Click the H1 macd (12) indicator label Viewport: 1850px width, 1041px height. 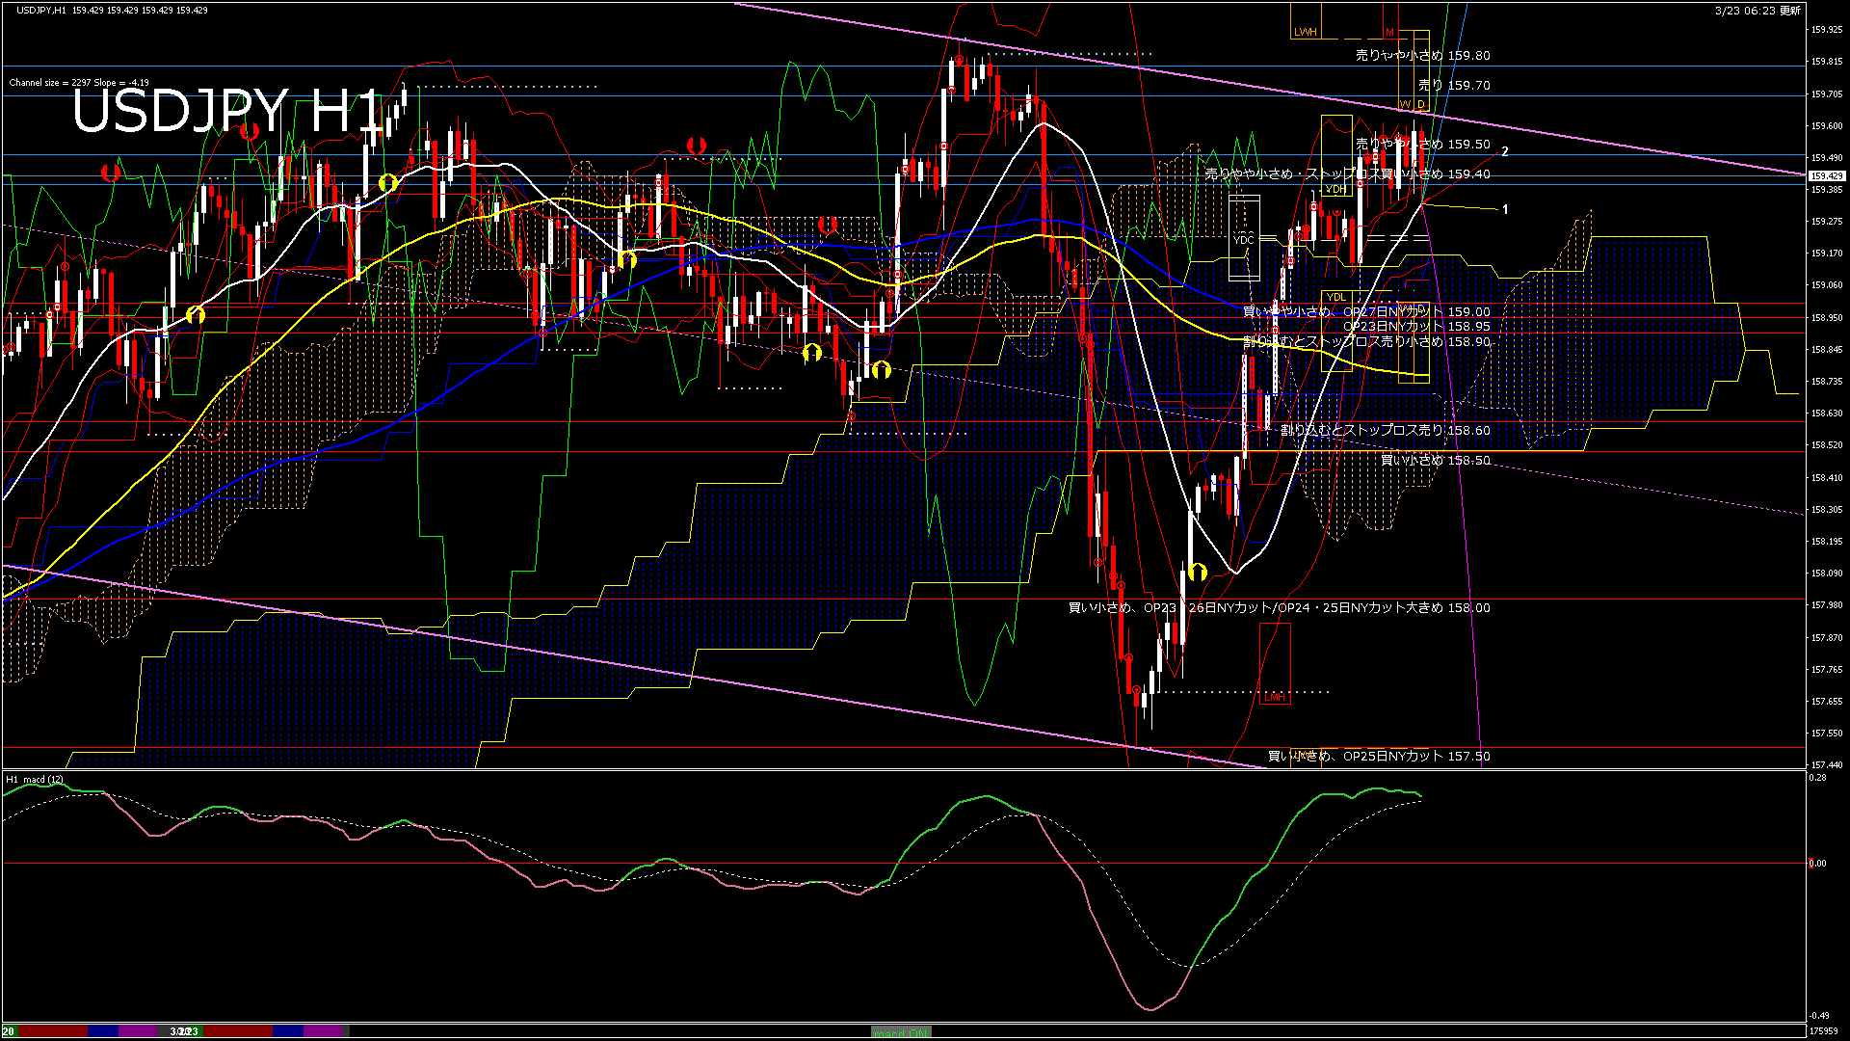pyautogui.click(x=35, y=779)
